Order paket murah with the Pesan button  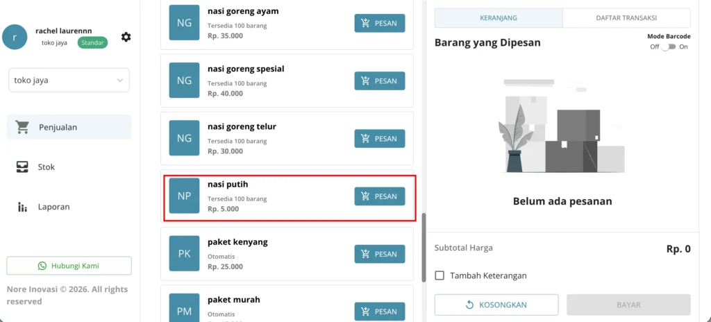click(380, 312)
